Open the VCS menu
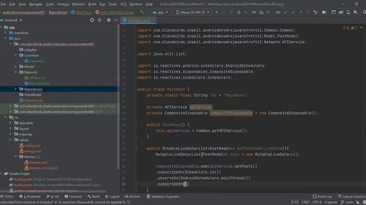The width and height of the screenshot is (366, 205). click(124, 4)
